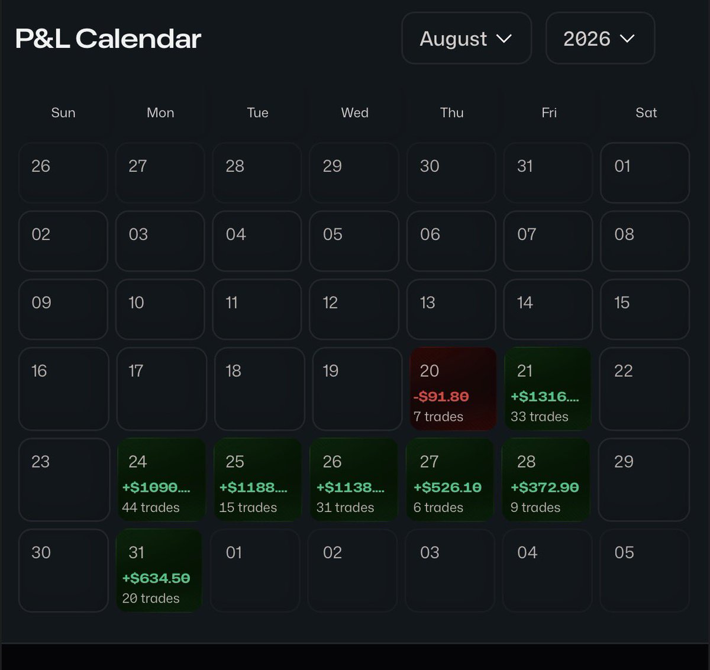Select the August 19 day cell

pos(357,389)
